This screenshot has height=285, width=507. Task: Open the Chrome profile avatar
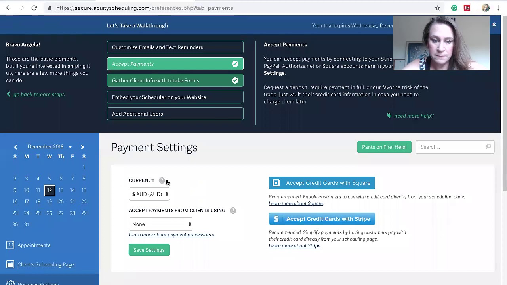tap(486, 8)
